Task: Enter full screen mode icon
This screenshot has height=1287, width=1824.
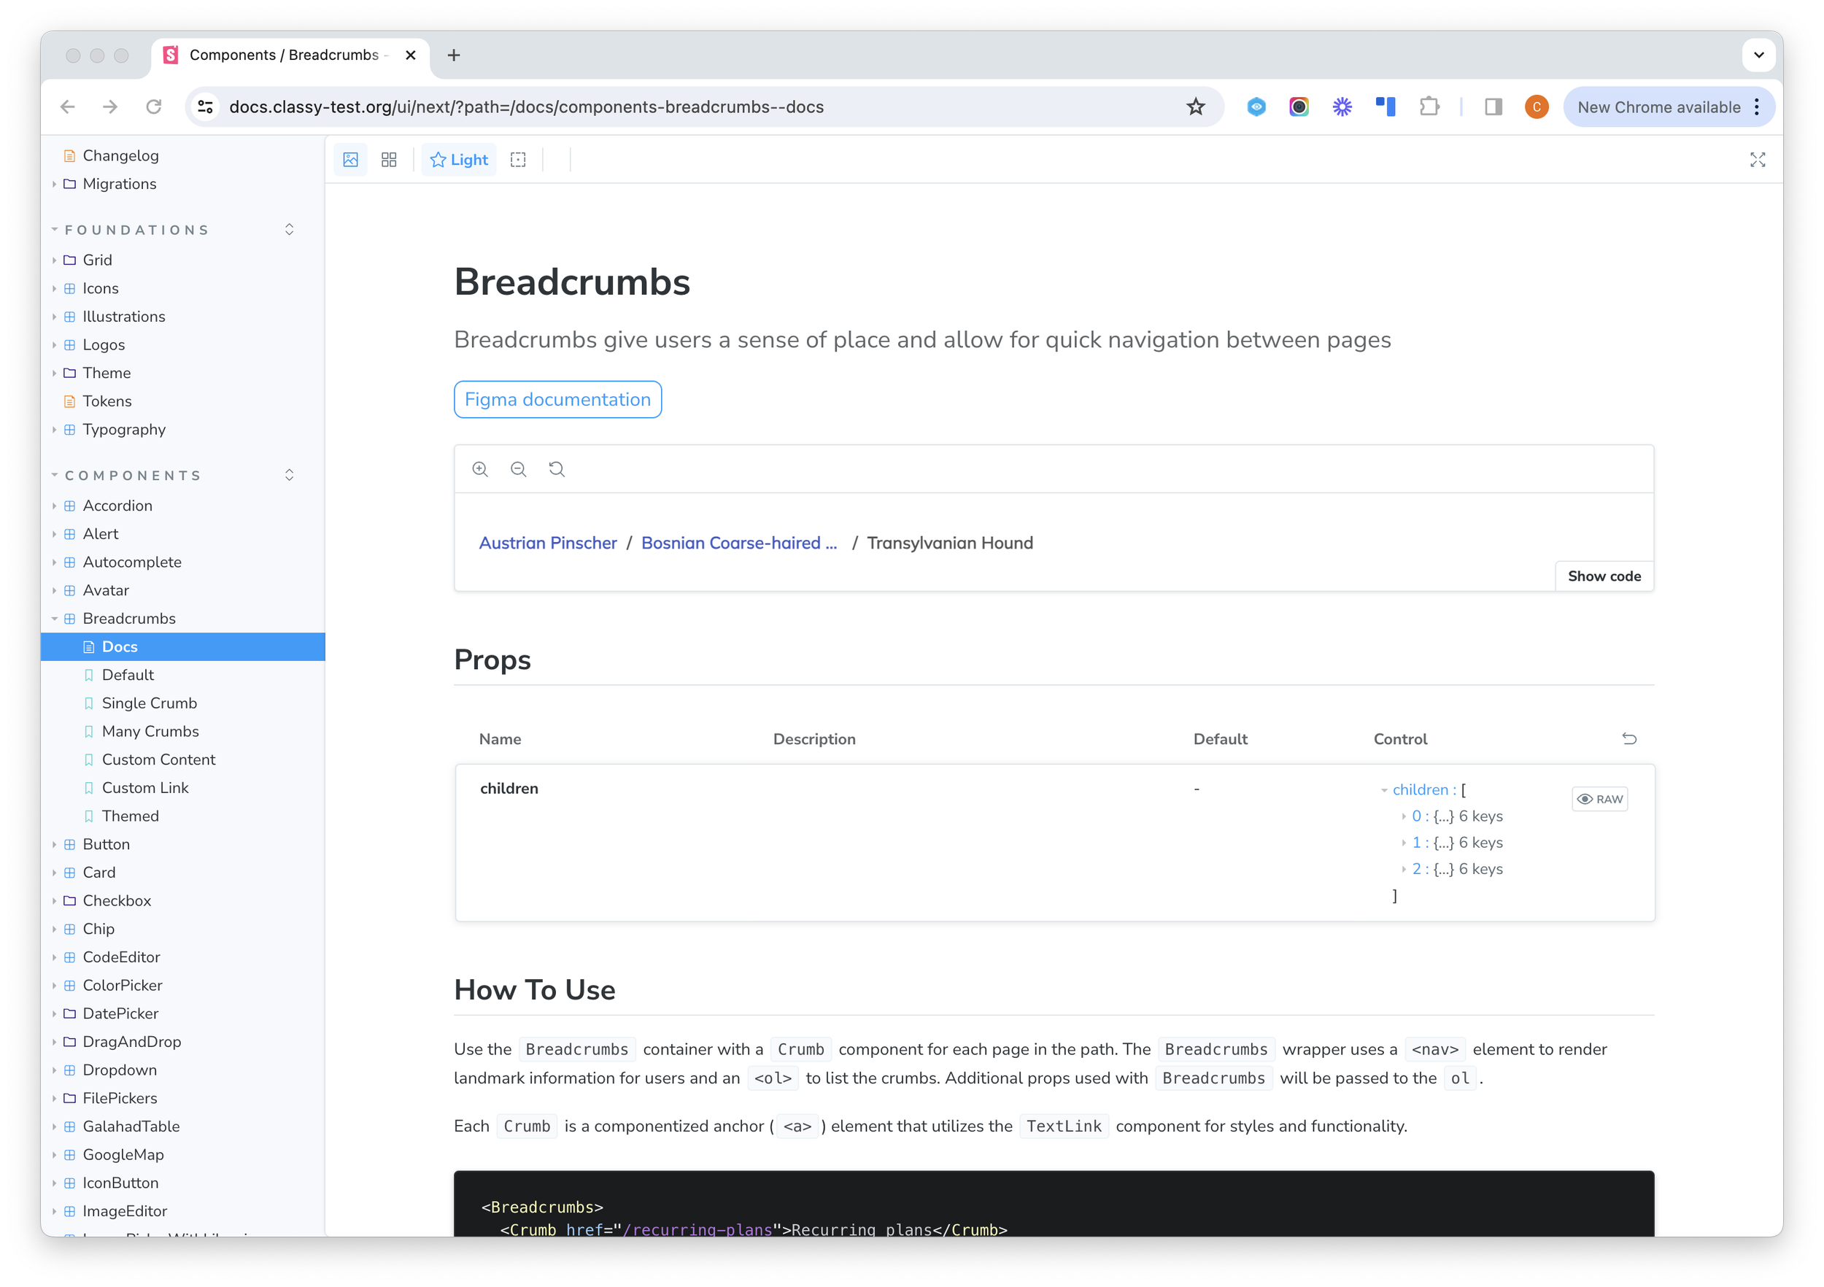Action: click(1758, 160)
